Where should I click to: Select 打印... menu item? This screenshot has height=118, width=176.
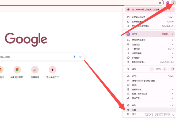tap(150, 76)
